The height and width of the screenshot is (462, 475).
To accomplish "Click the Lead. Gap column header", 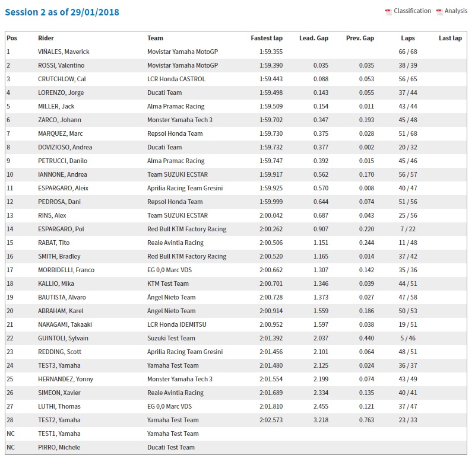I will click(314, 38).
